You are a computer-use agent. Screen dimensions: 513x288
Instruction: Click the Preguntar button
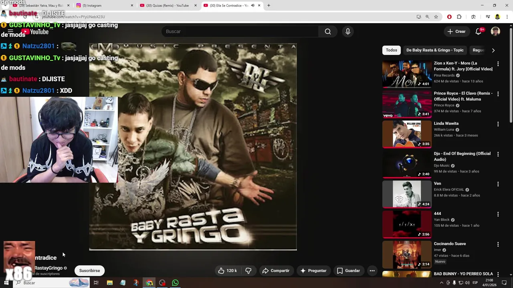(x=313, y=271)
